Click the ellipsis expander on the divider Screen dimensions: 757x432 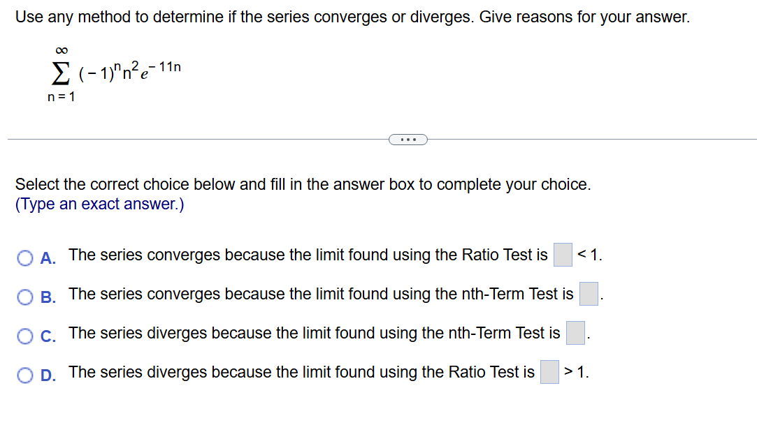408,140
